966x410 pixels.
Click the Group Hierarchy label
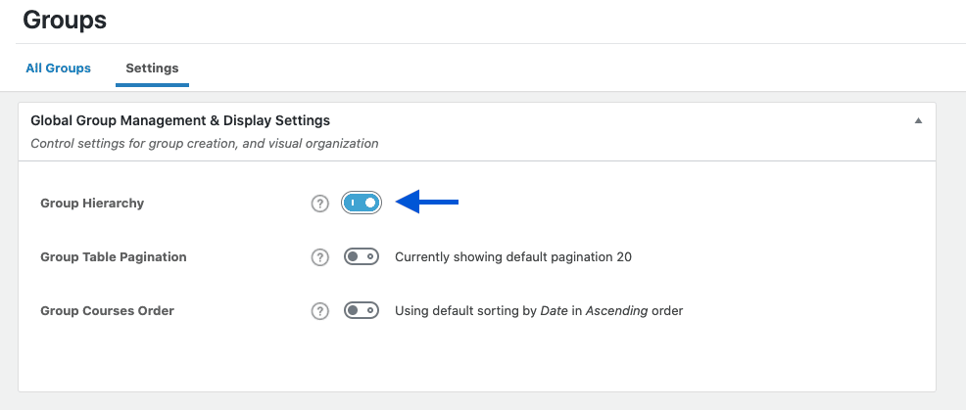[x=92, y=204]
